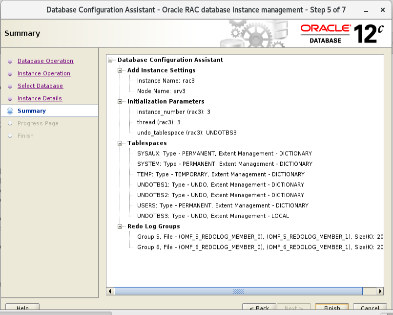
Task: Click the Summary step bullet icon
Action: point(10,111)
